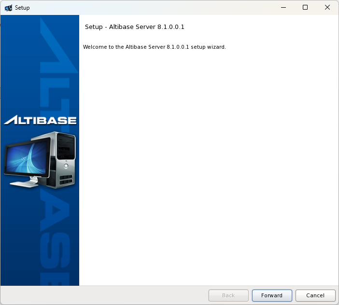Click the 'Welcome to the Altibase Server' text
This screenshot has width=339, height=305.
tap(154, 47)
